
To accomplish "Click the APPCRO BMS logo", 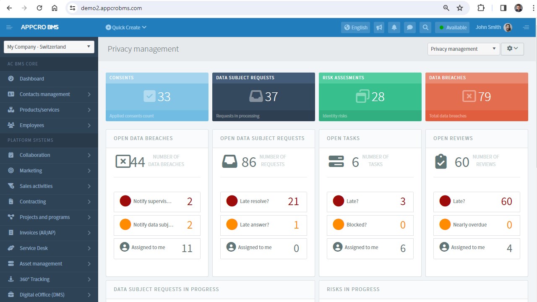I will (x=40, y=27).
